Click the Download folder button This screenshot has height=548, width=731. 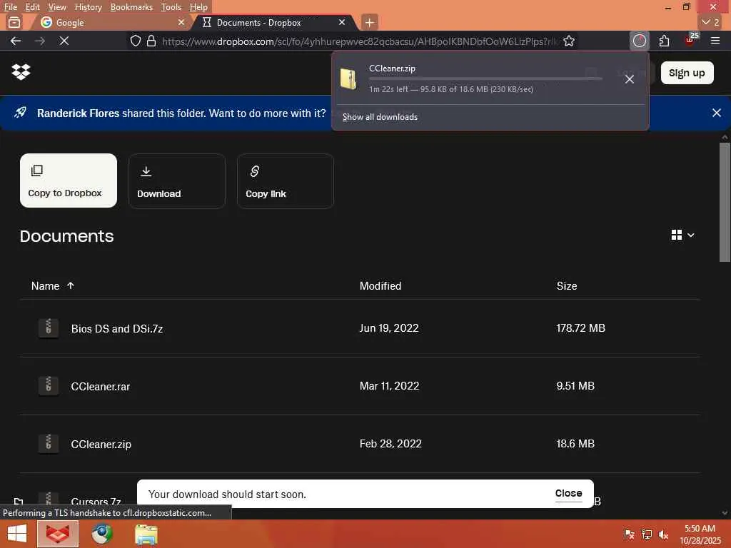pyautogui.click(x=177, y=181)
